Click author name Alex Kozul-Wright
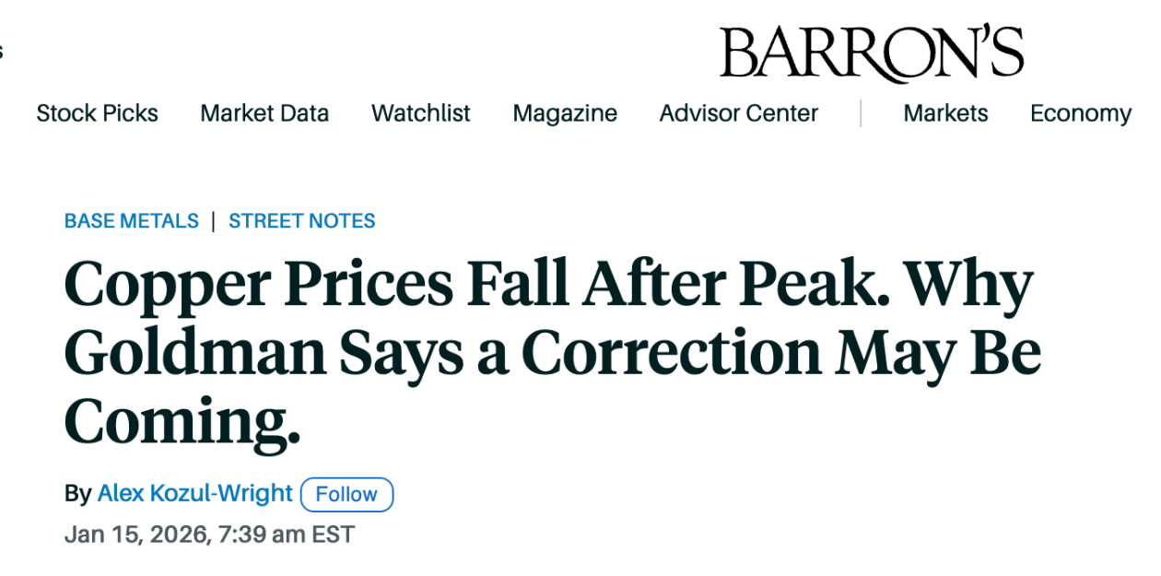1161x576 pixels. 194,494
